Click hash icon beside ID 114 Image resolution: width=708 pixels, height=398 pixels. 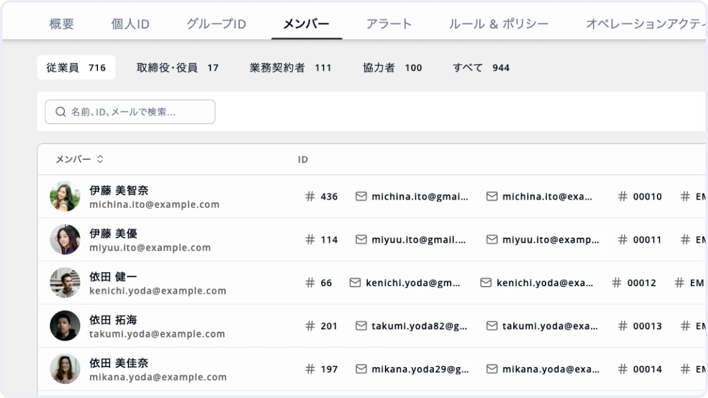pos(310,239)
